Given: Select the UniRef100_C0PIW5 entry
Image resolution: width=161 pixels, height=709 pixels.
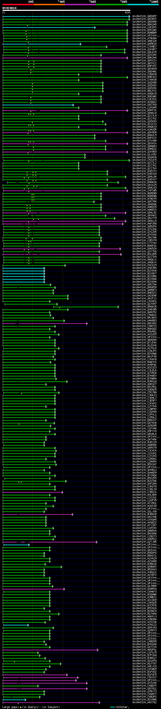Looking at the screenshot, I should pyautogui.click(x=144, y=190).
